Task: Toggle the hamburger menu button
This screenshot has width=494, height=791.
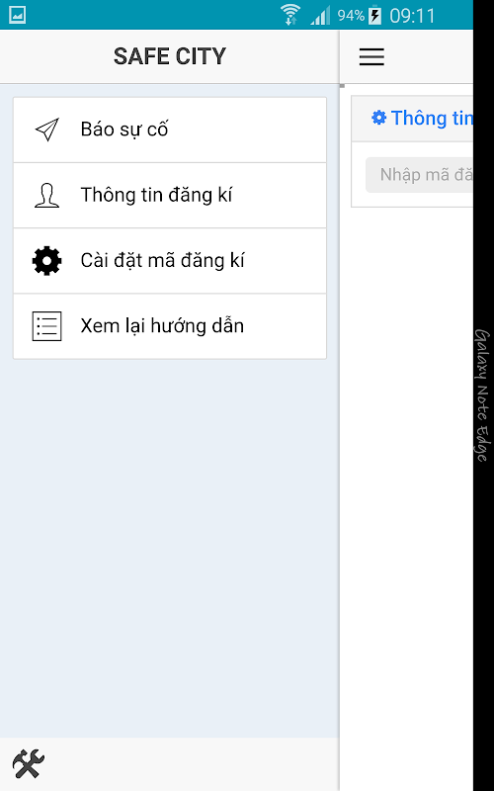Action: pyautogui.click(x=372, y=56)
